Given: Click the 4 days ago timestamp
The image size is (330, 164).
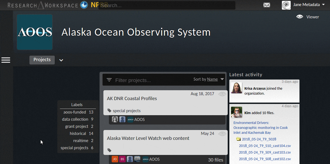Looking at the screenshot, I should coord(290,106).
